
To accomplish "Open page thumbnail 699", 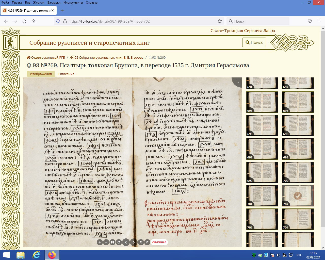I will [262, 172].
